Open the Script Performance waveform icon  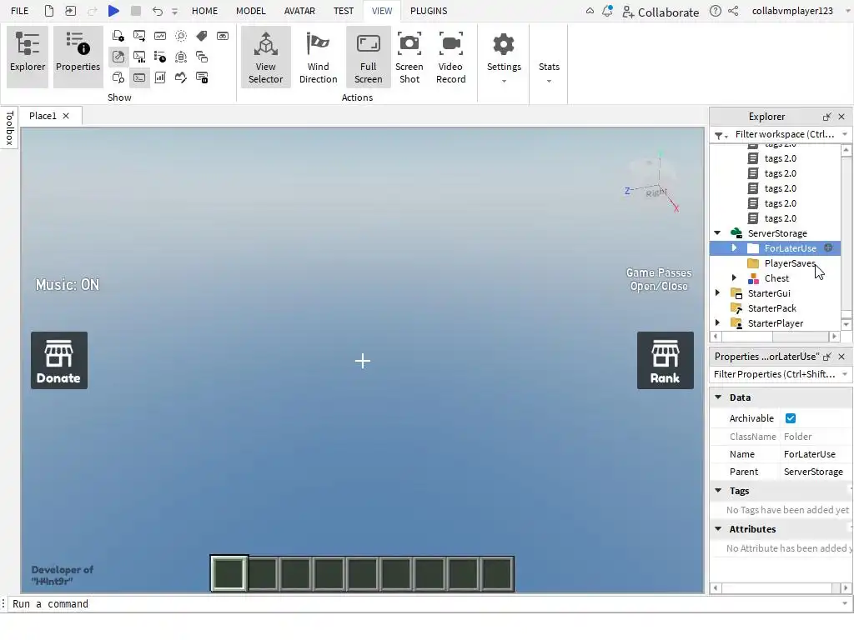click(x=160, y=36)
